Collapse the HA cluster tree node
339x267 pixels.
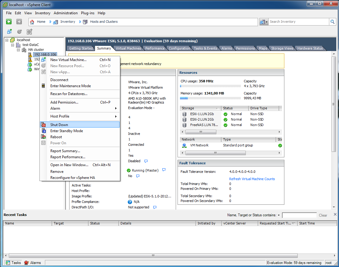coord(19,50)
